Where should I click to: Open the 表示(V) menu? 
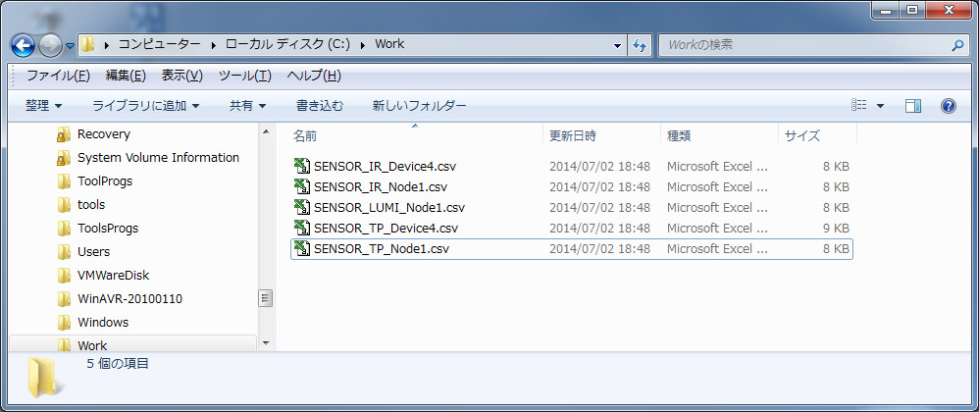coord(182,76)
